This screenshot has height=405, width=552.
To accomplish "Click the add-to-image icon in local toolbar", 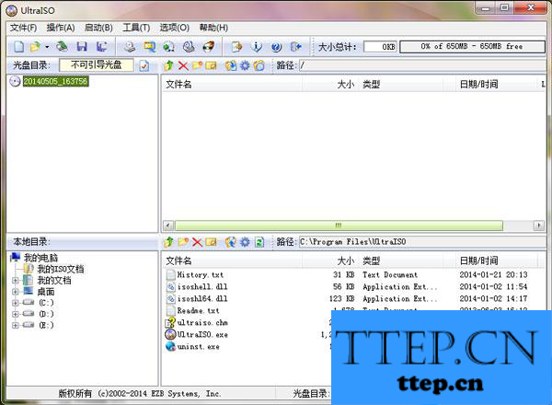I will point(231,242).
